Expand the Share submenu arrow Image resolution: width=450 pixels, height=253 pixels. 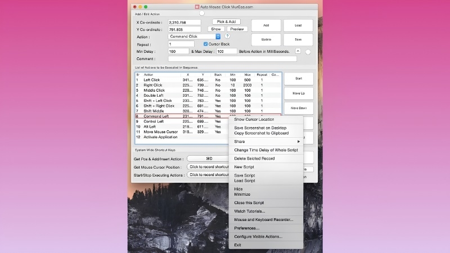299,142
